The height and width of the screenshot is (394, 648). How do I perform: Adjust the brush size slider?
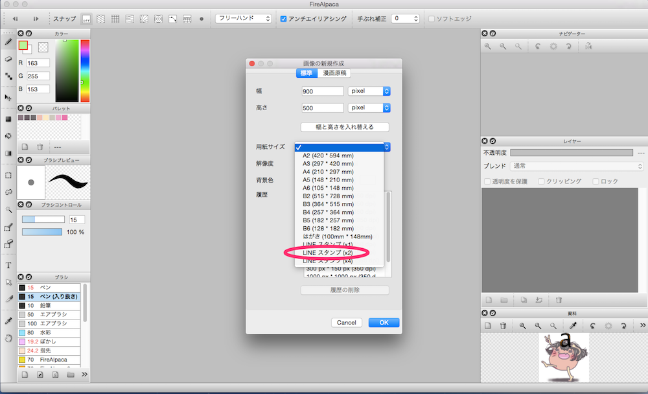(x=43, y=220)
